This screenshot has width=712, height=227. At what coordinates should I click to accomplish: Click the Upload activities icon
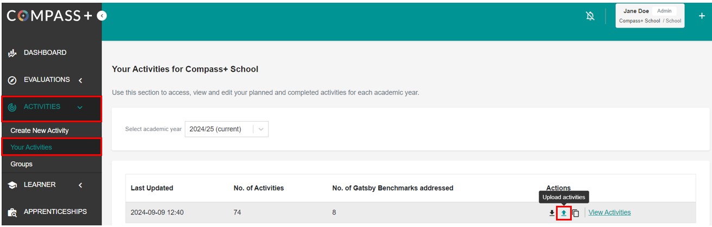[564, 213]
